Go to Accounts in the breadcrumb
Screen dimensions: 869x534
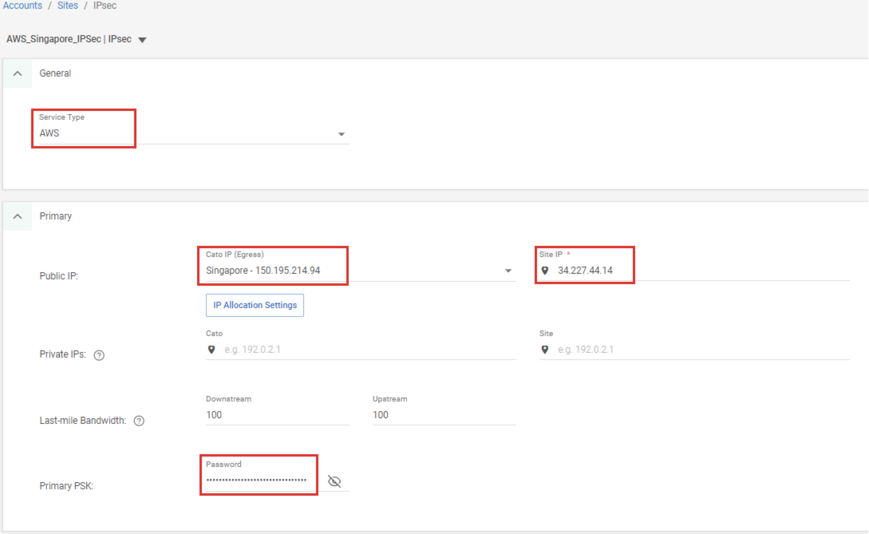click(22, 6)
